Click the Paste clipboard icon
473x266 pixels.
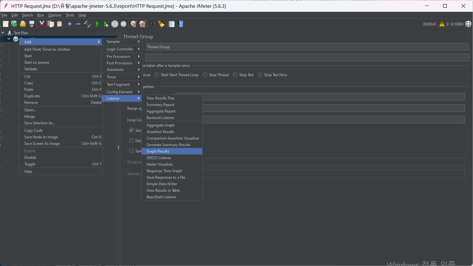pos(59,24)
